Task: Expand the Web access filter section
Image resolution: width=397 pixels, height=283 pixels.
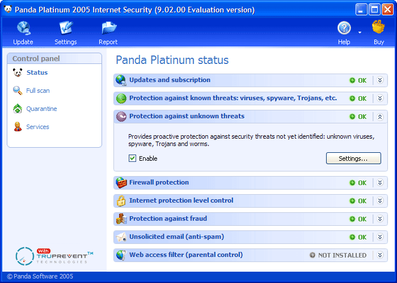Action: (x=380, y=255)
